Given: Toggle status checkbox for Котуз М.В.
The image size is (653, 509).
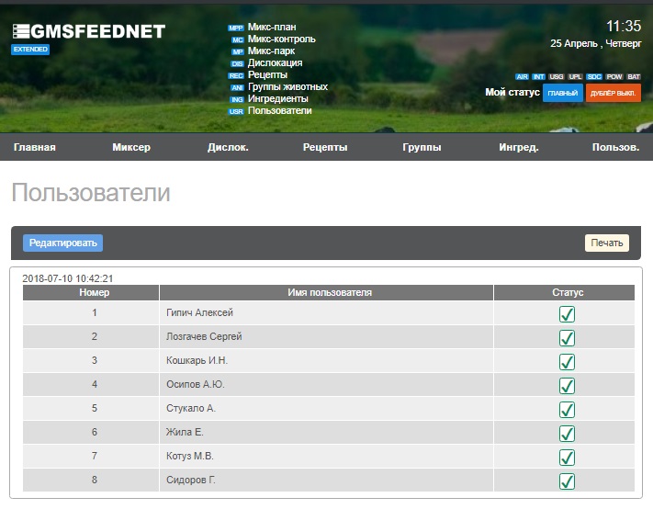Looking at the screenshot, I should point(567,458).
